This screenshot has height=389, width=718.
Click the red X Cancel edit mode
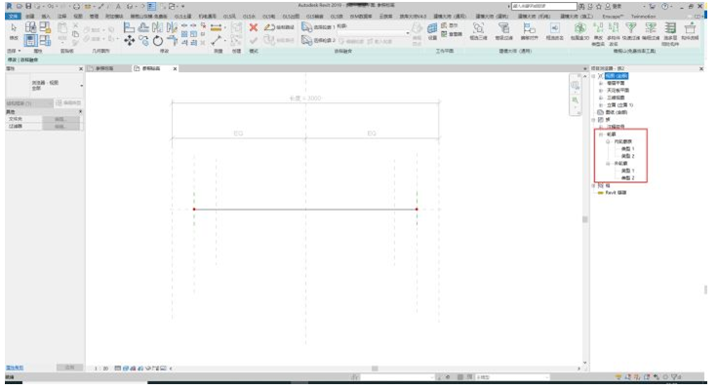(x=254, y=28)
